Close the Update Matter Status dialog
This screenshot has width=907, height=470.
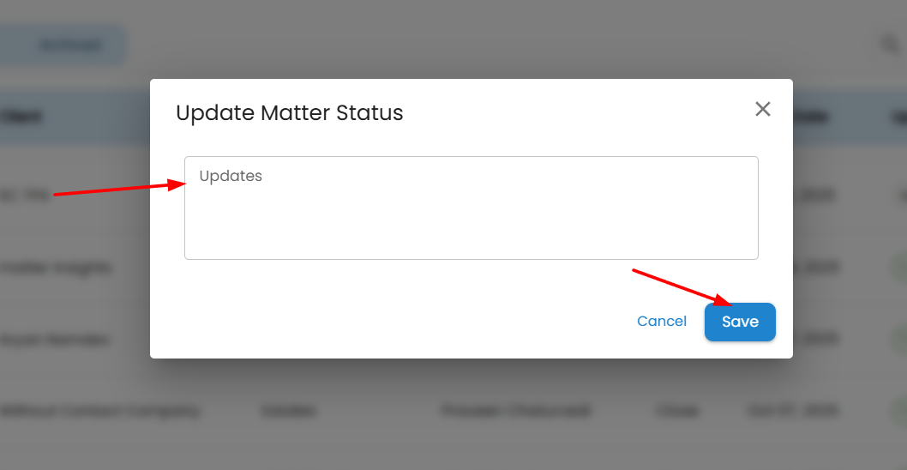(763, 109)
